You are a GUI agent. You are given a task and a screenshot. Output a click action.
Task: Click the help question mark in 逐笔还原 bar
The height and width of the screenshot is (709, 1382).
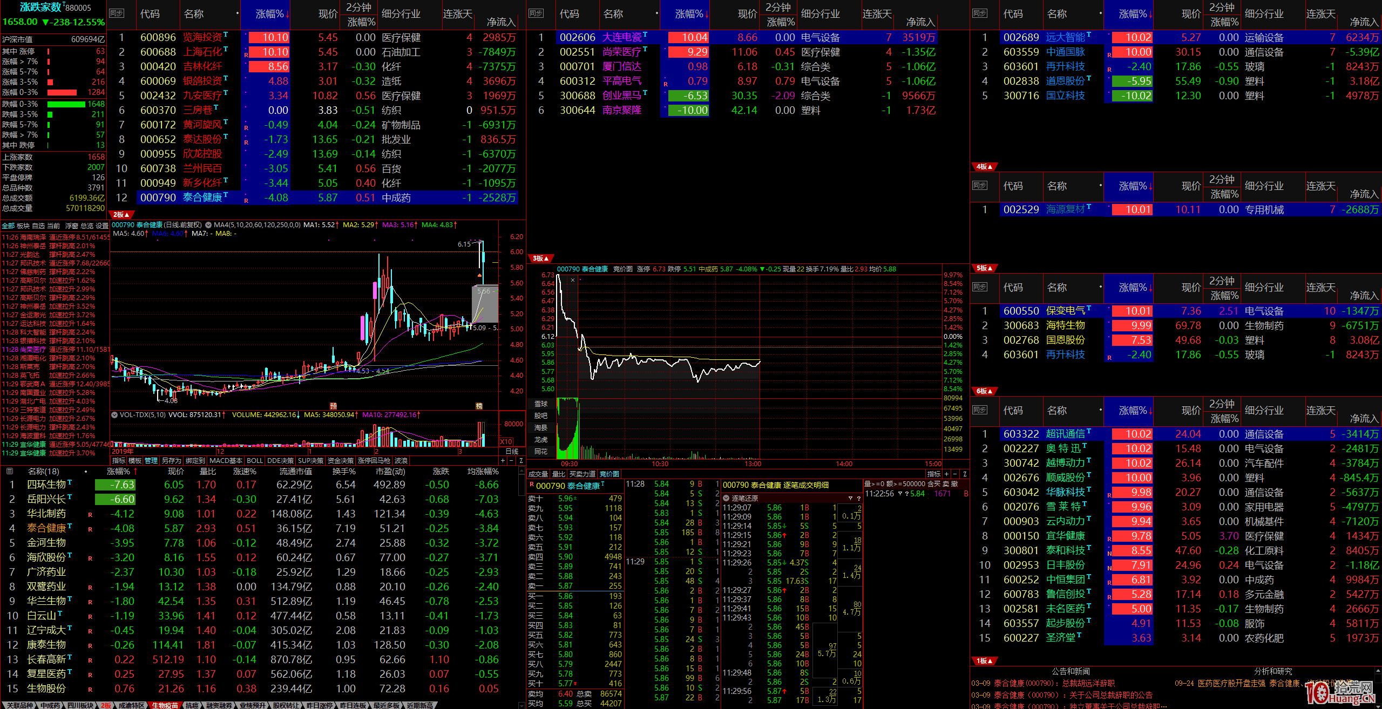pyautogui.click(x=858, y=498)
